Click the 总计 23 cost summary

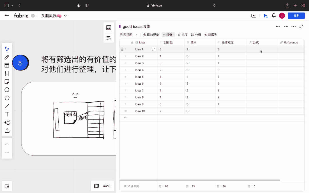pyautogui.click(x=190, y=186)
